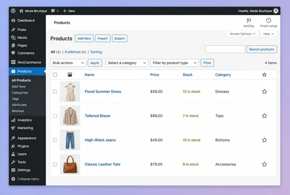This screenshot has width=290, height=195.
Task: Open the Sorting view link
Action: (x=96, y=52)
